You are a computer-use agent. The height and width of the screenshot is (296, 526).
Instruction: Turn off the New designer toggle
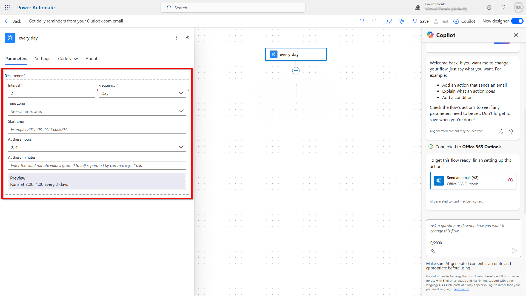[517, 21]
